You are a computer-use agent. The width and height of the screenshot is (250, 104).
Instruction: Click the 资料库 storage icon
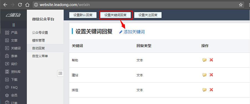(7, 72)
